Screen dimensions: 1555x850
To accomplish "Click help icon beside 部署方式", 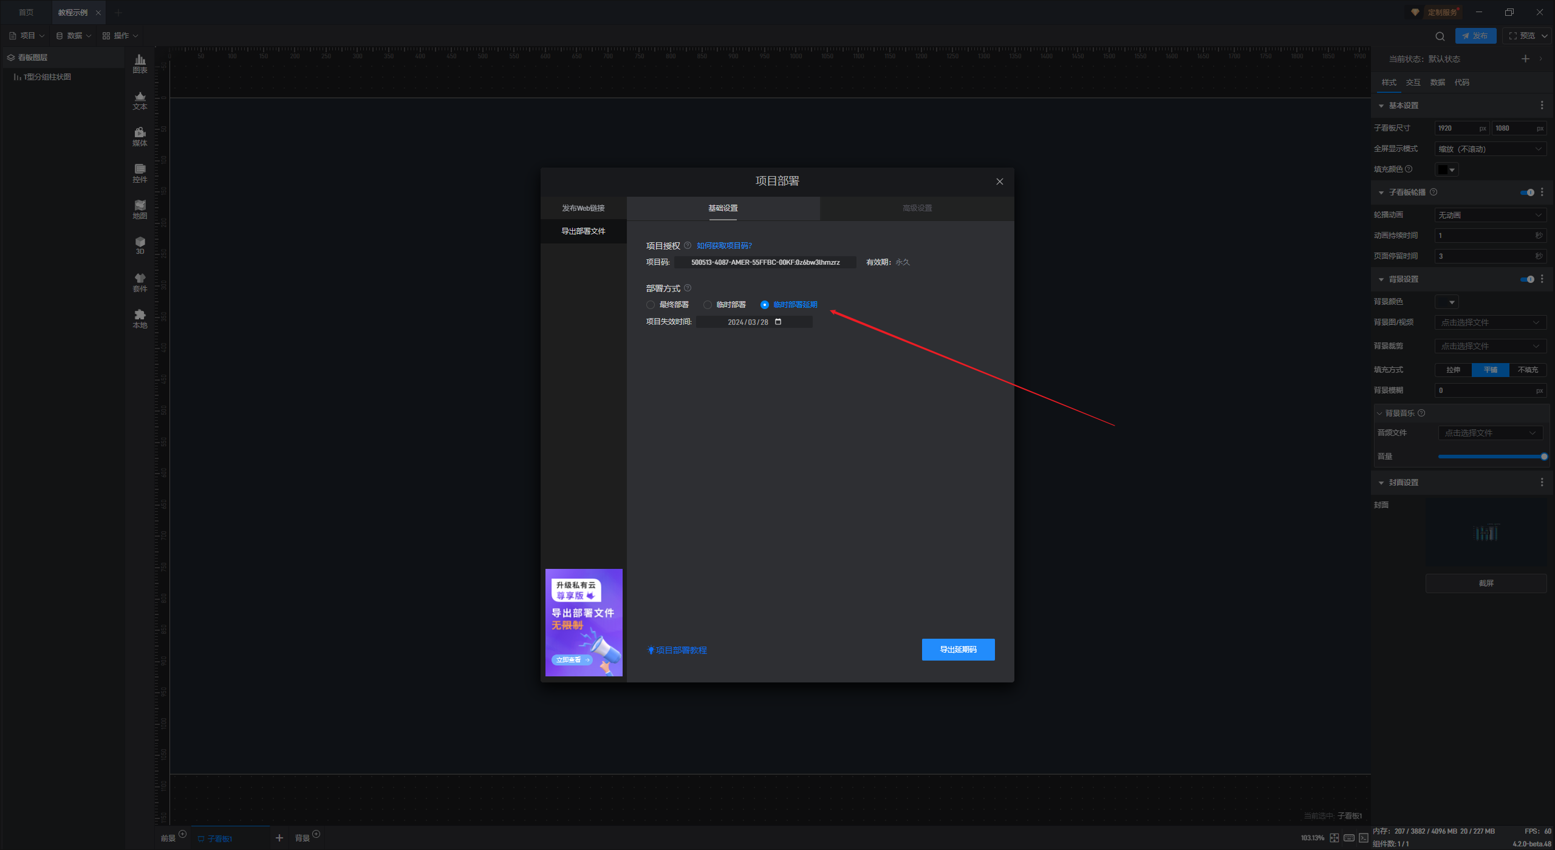I will tap(688, 288).
